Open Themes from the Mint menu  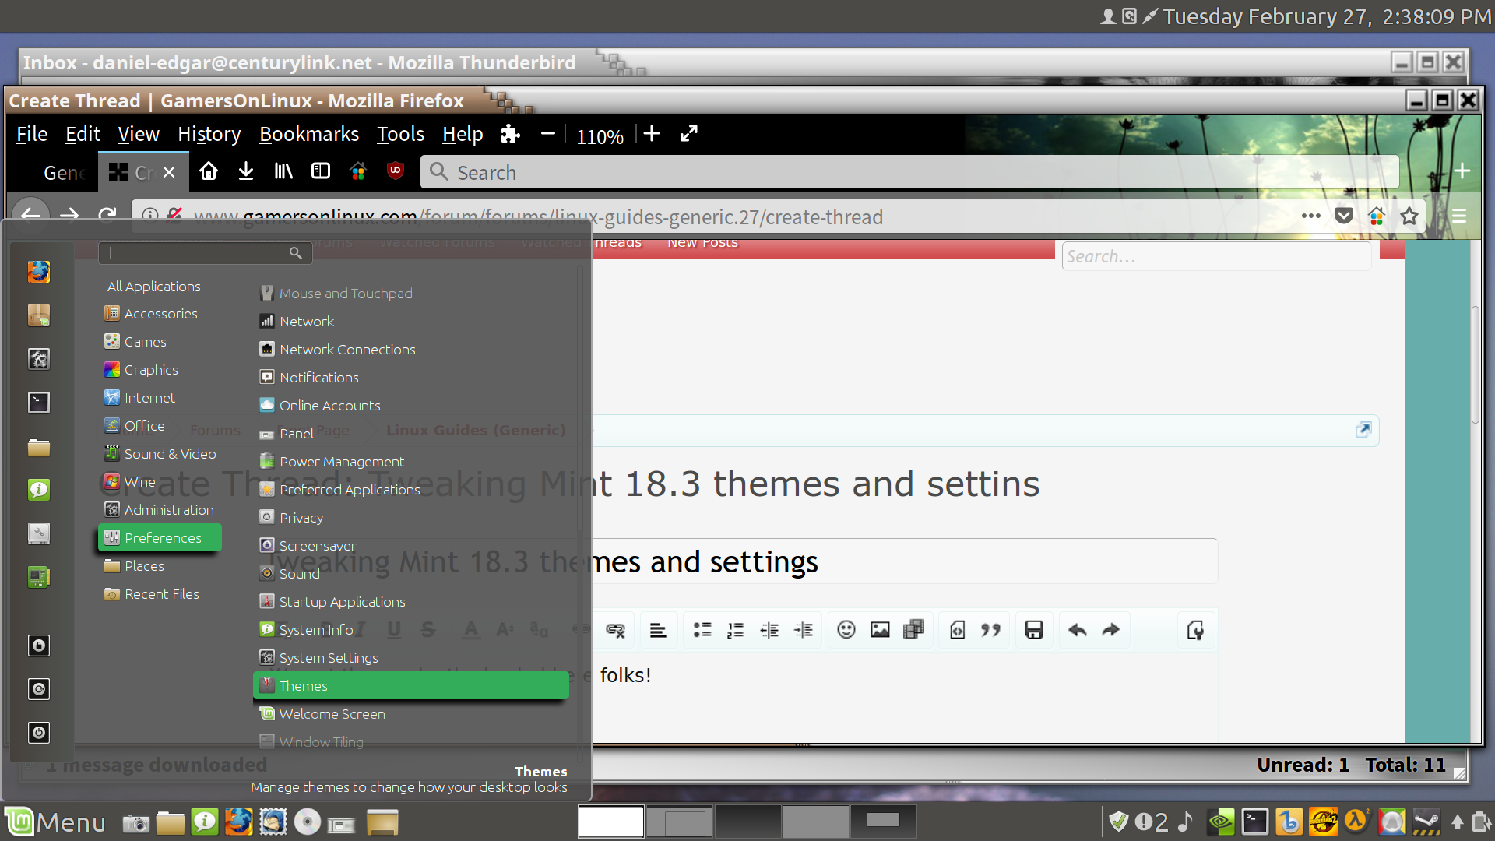pos(411,685)
